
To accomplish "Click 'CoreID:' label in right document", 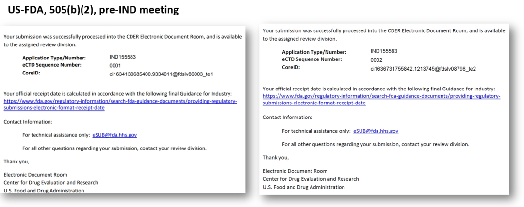I will (291, 67).
